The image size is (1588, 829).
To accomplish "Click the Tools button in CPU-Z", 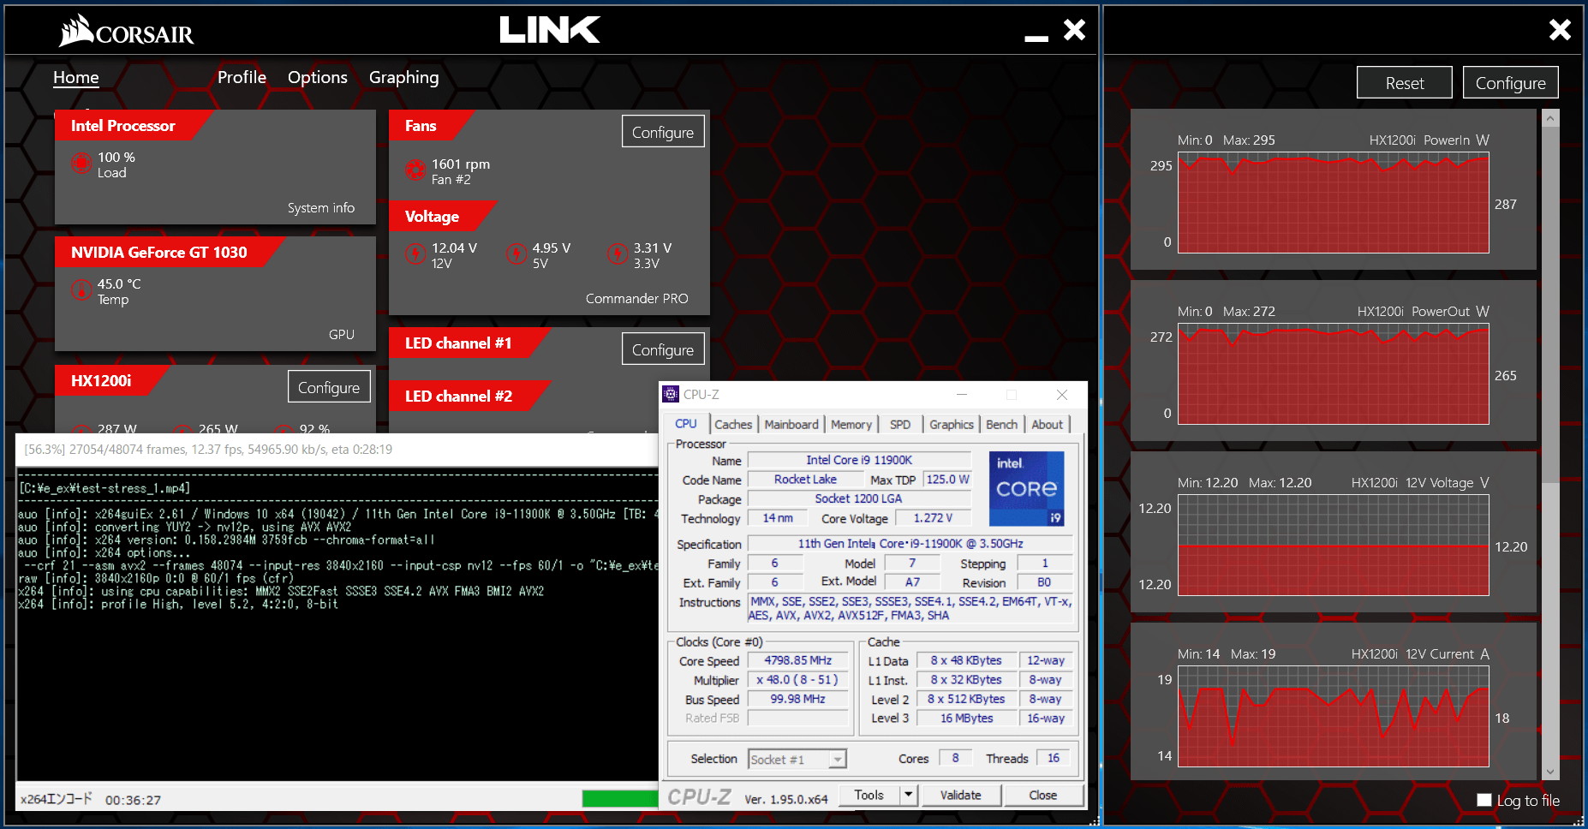I will tap(869, 796).
